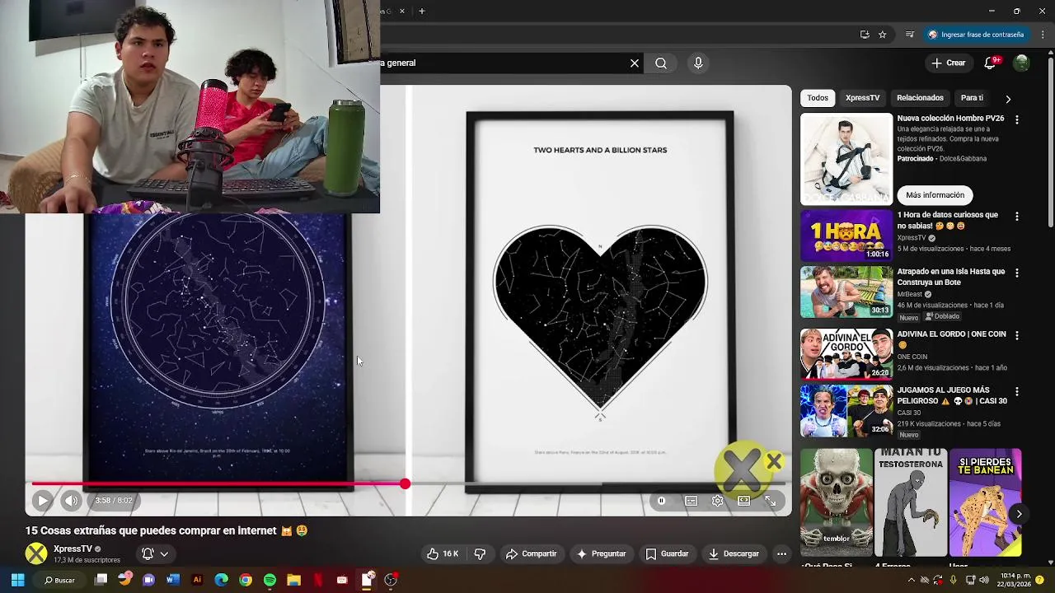This screenshot has width=1055, height=593.
Task: Open XpressTV channel avatar
Action: pos(36,554)
